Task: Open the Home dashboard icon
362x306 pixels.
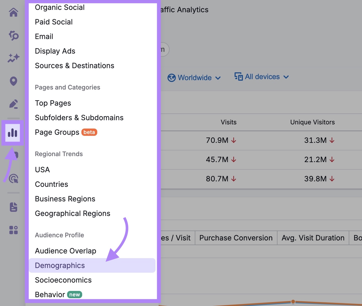Action: point(13,12)
